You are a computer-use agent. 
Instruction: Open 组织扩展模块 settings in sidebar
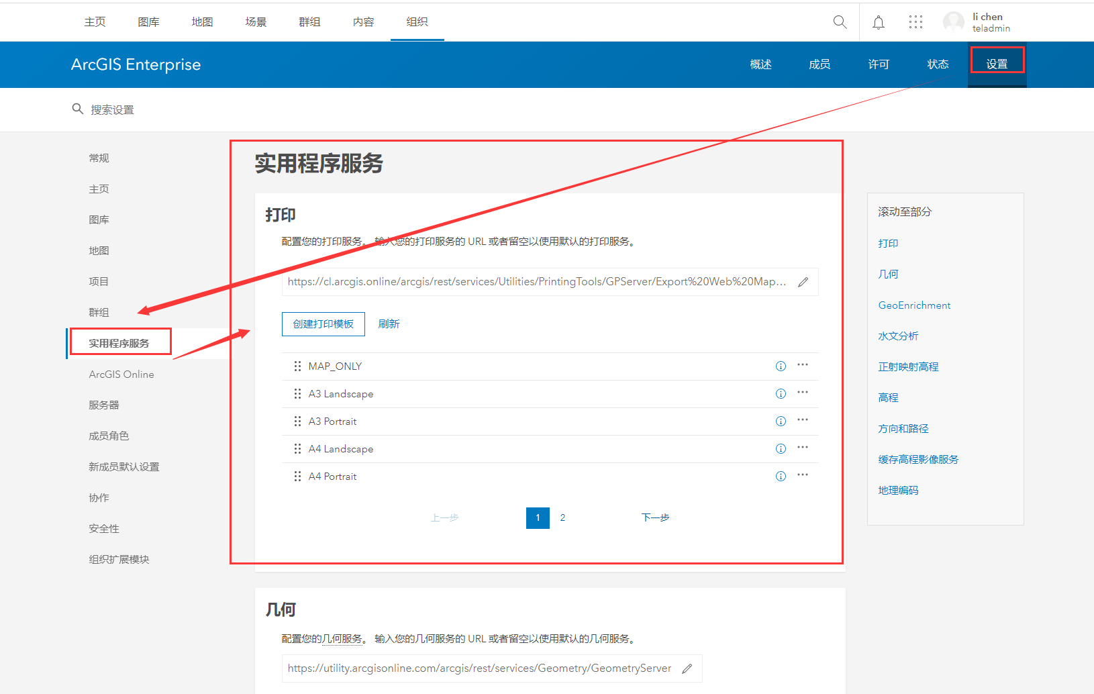pyautogui.click(x=119, y=560)
